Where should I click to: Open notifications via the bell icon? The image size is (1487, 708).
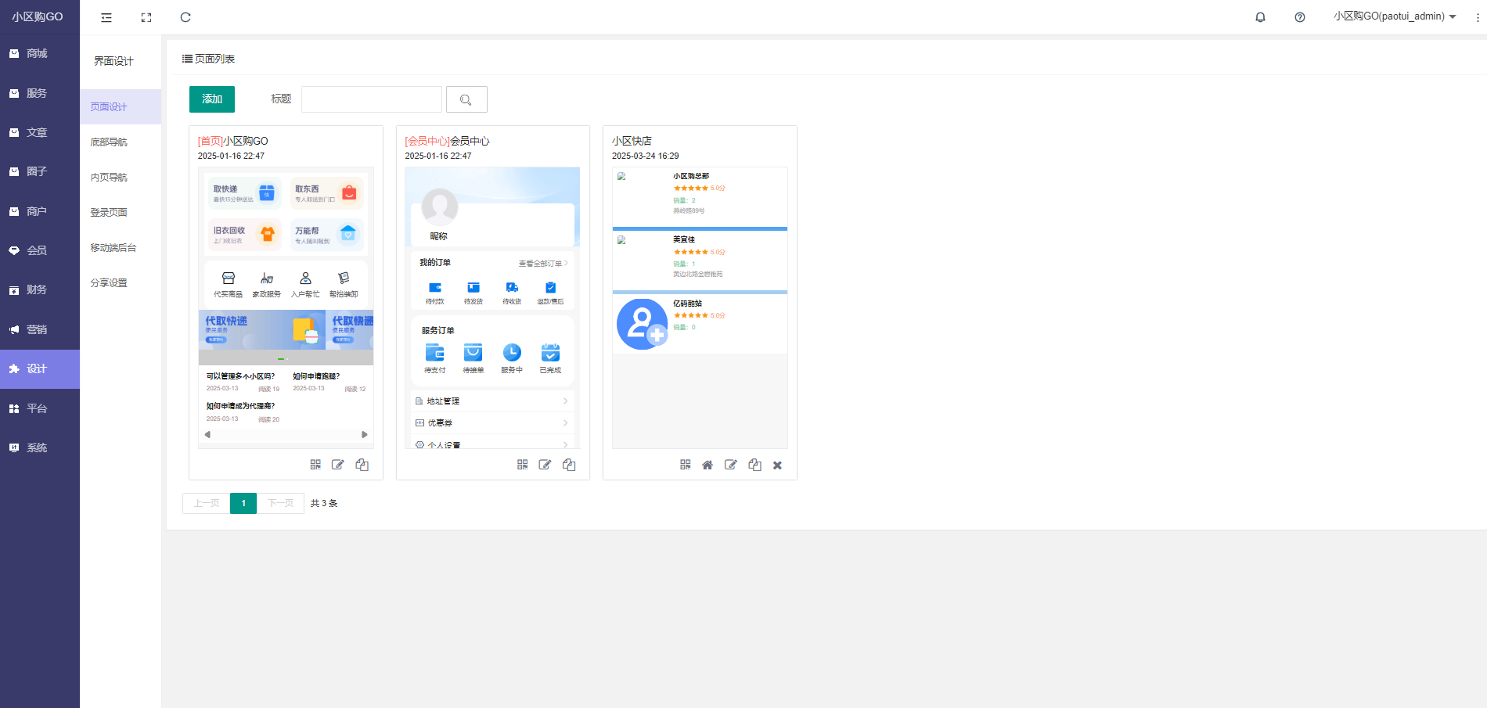pyautogui.click(x=1261, y=16)
